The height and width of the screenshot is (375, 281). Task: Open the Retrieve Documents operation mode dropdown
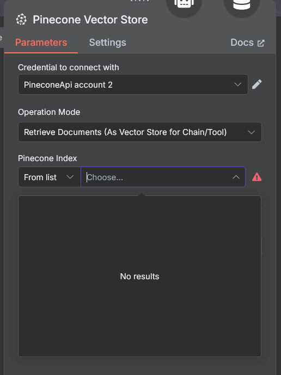tap(140, 132)
